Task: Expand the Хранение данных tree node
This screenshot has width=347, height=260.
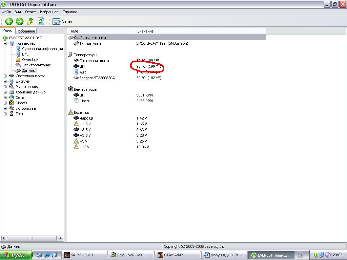Action: point(5,92)
